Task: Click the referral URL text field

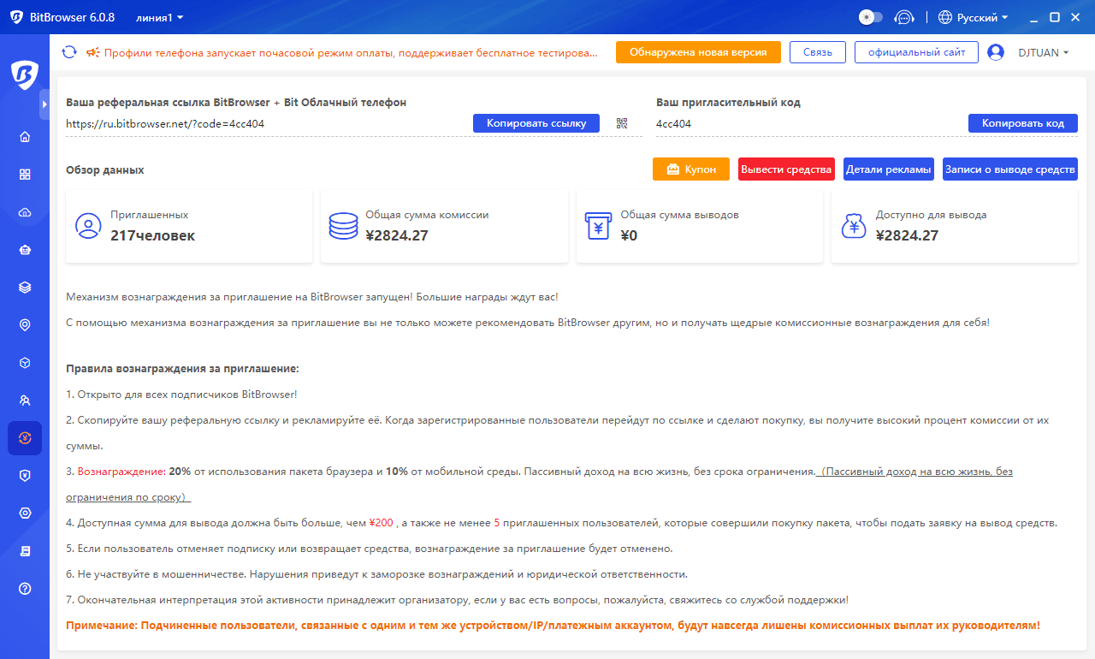Action: [165, 123]
